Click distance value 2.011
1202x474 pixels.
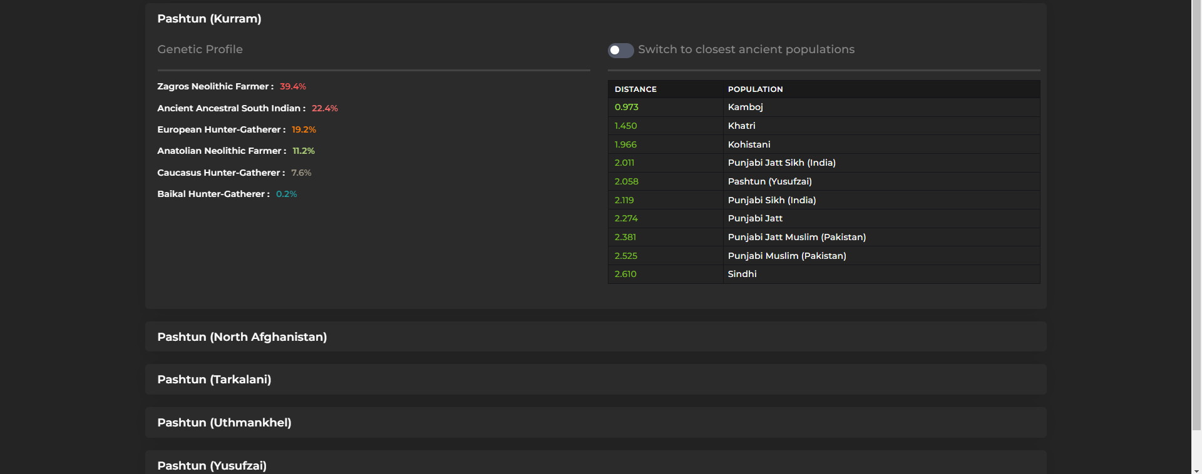pyautogui.click(x=624, y=163)
